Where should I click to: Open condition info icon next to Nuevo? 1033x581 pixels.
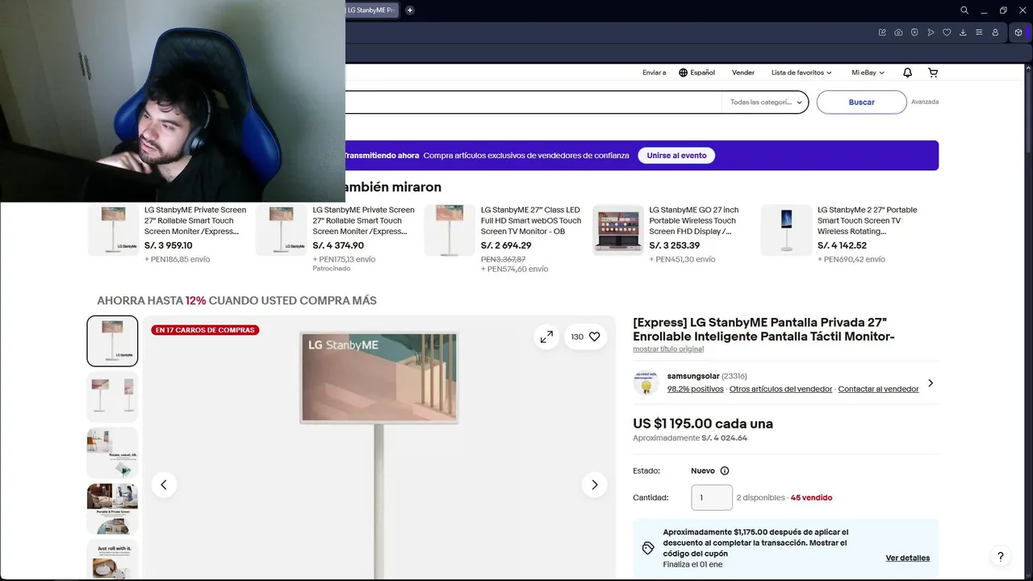(x=724, y=471)
